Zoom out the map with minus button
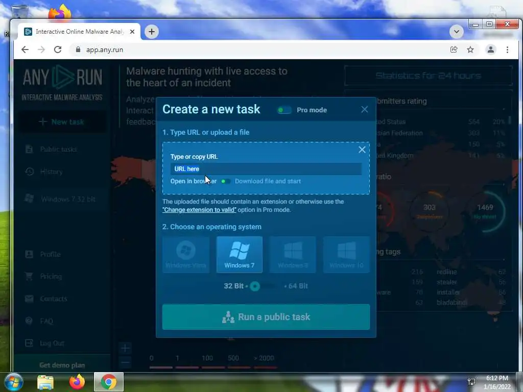This screenshot has width=523, height=392. point(125,362)
